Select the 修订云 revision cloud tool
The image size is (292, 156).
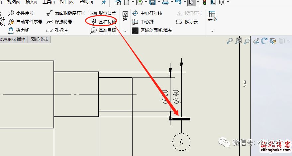pos(187,22)
